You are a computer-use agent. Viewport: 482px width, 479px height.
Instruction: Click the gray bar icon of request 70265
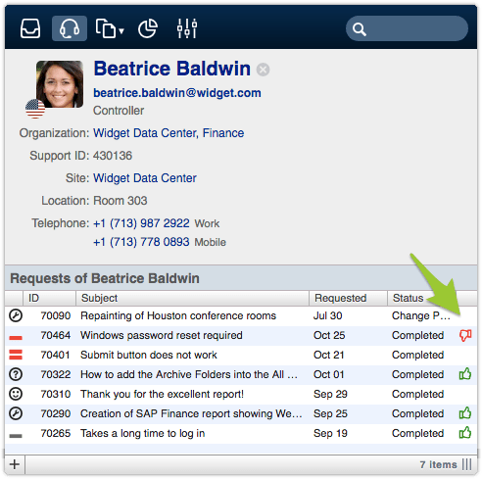coord(16,436)
